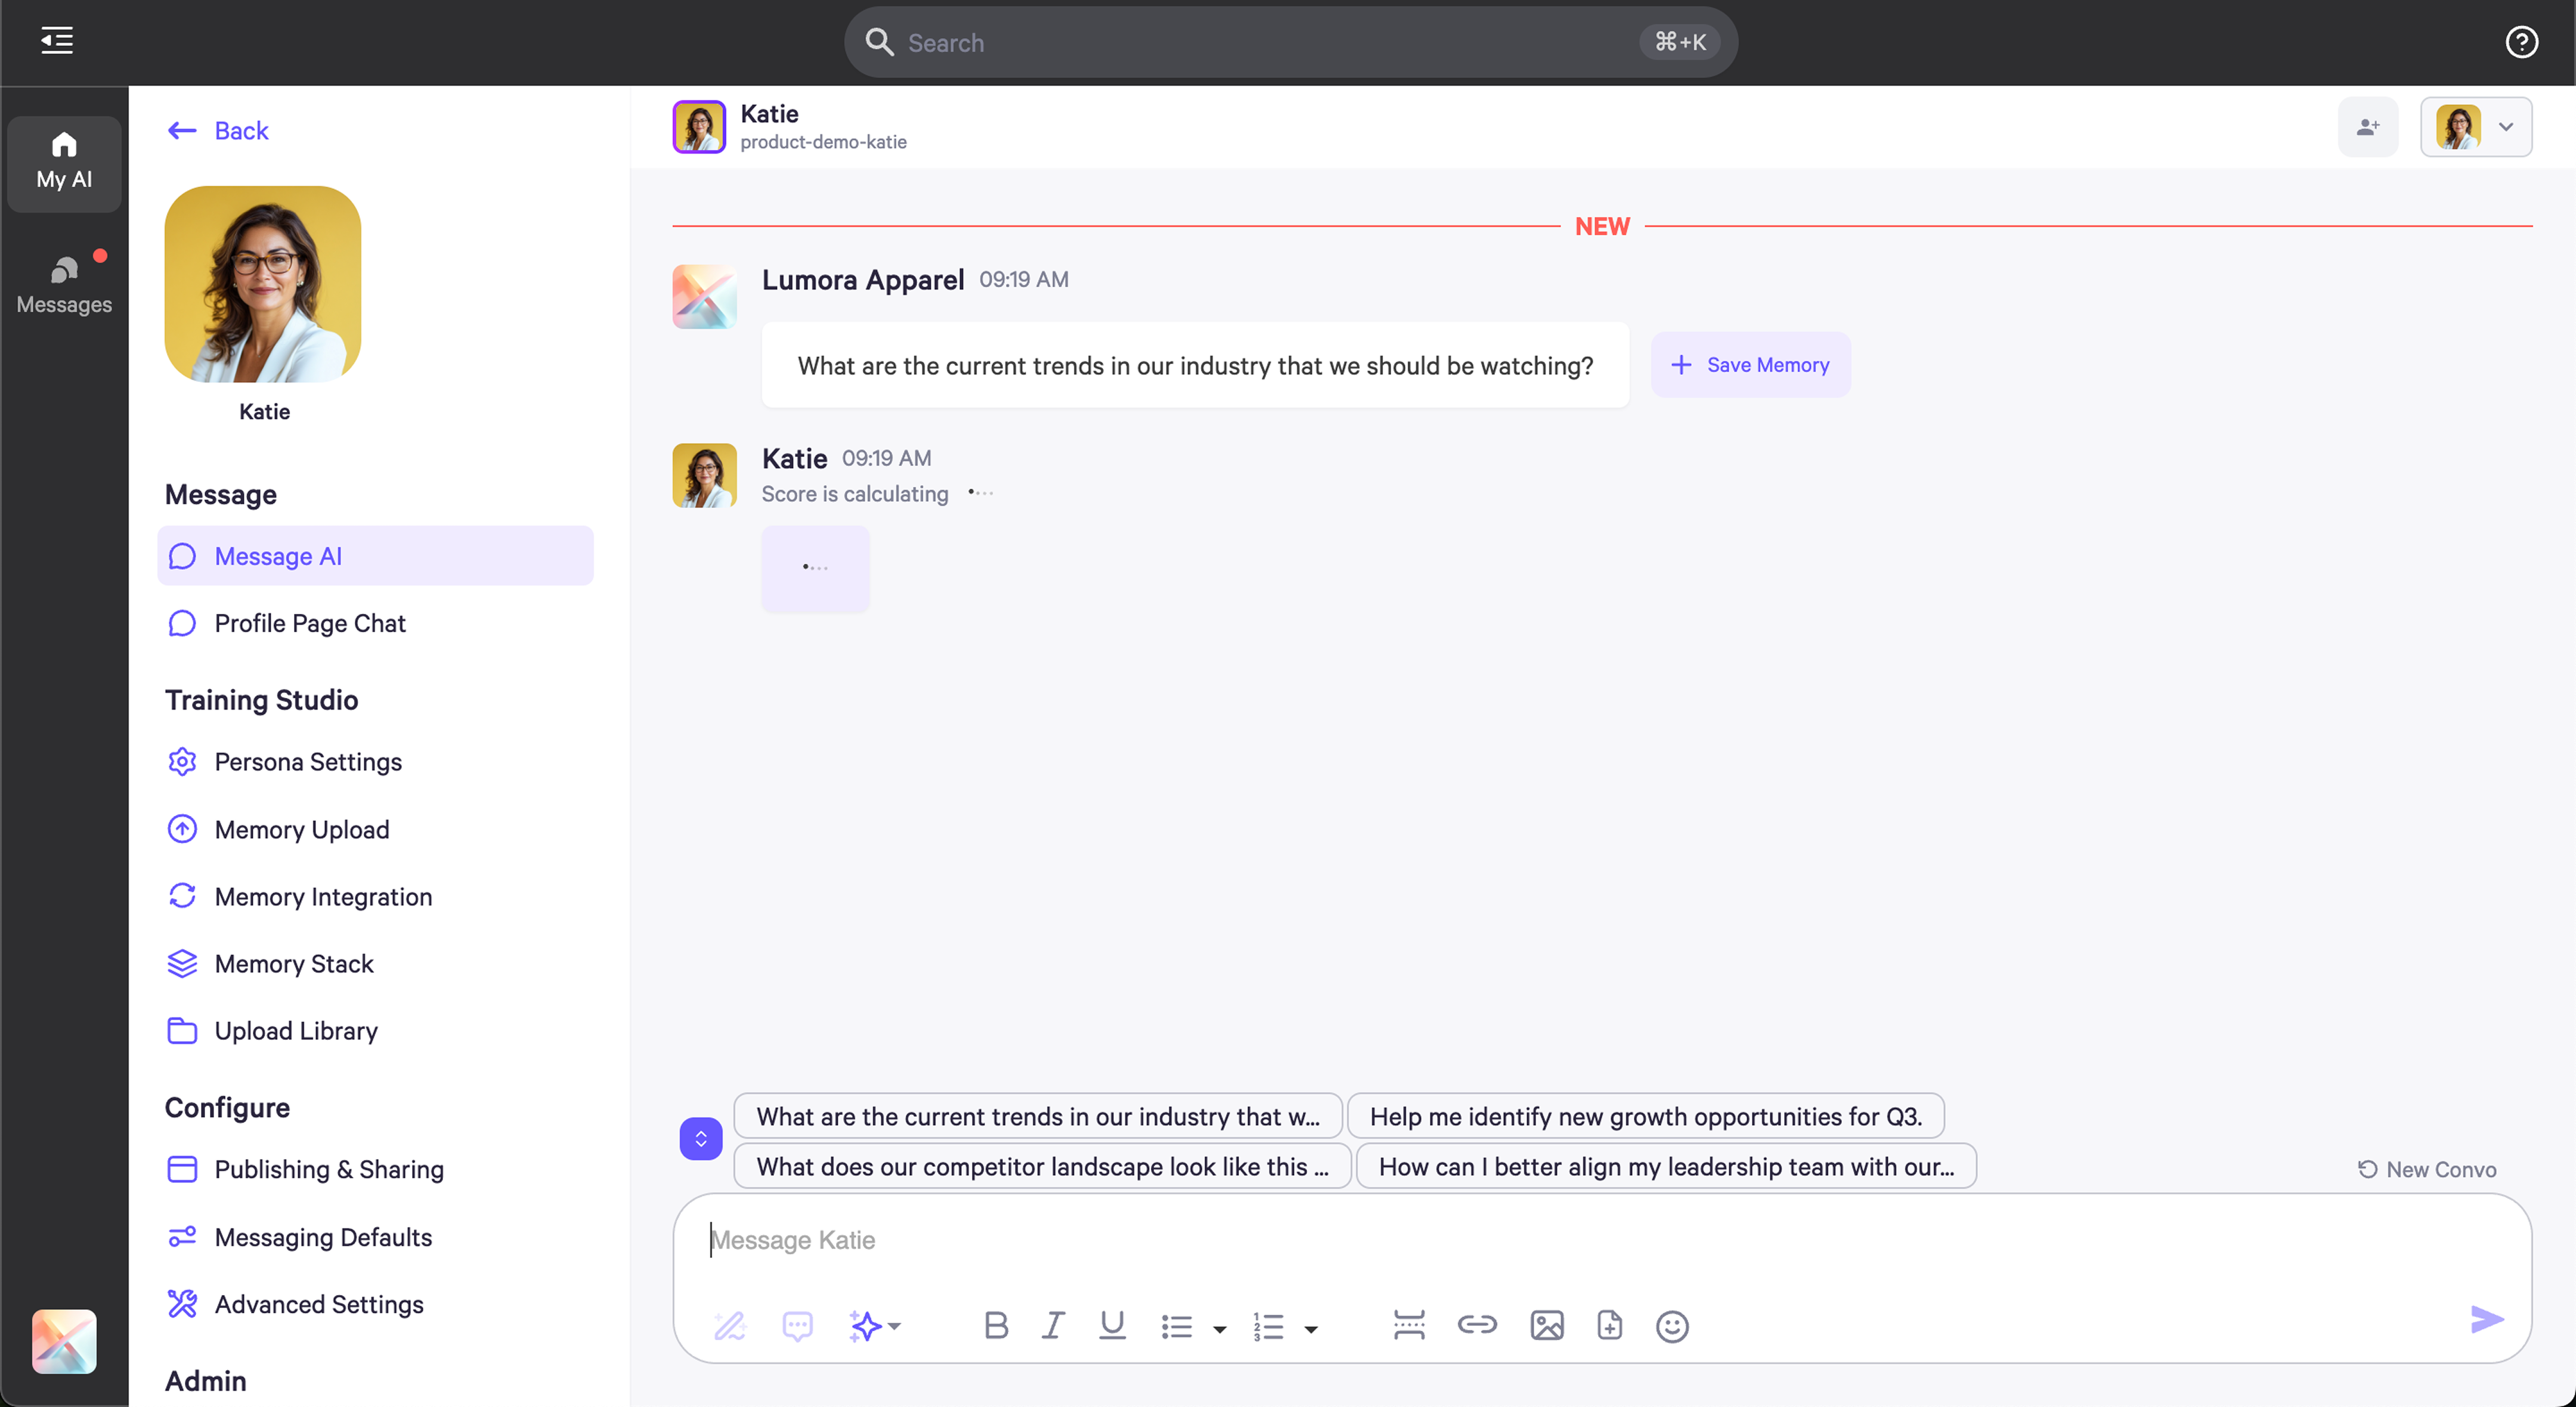The height and width of the screenshot is (1407, 2576).
Task: Open the profile avatar dropdown
Action: [2475, 127]
